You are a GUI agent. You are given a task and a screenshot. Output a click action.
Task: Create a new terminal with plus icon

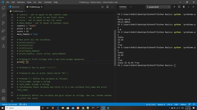[x=174, y=7]
